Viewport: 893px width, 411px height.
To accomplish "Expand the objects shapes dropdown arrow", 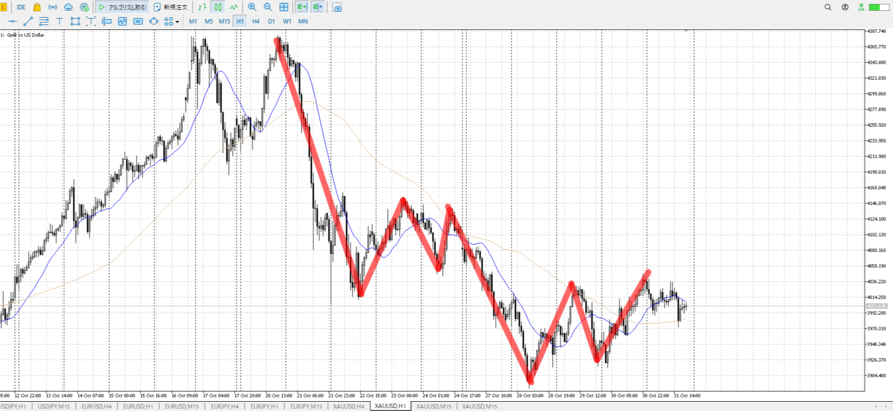I will pyautogui.click(x=177, y=22).
